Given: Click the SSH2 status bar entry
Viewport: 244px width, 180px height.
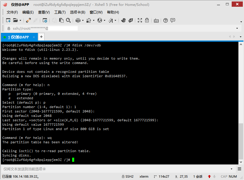Looking at the screenshot, I should click(x=128, y=176).
